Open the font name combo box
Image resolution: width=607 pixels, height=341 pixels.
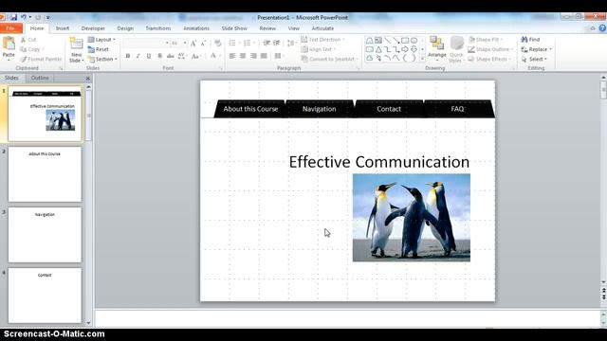point(146,43)
